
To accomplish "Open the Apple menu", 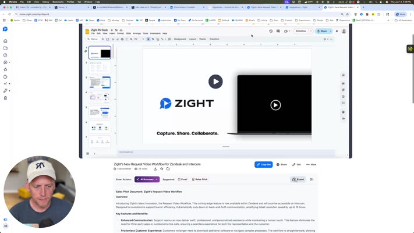I will (x=4, y=2).
